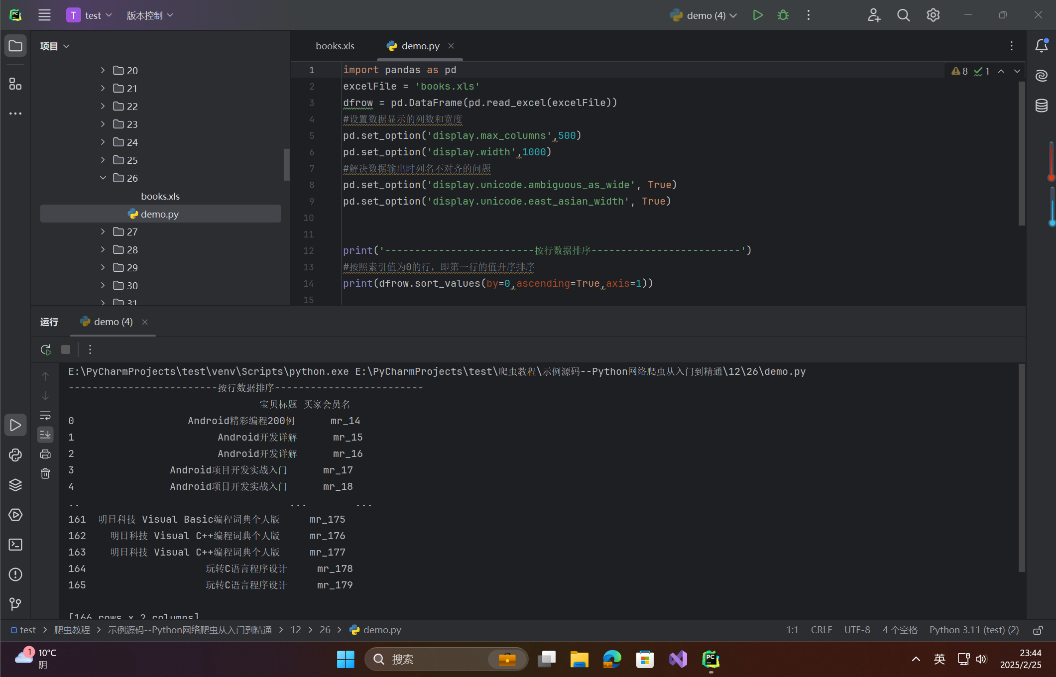The image size is (1056, 677).
Task: Stop the running process square button
Action: pyautogui.click(x=66, y=349)
